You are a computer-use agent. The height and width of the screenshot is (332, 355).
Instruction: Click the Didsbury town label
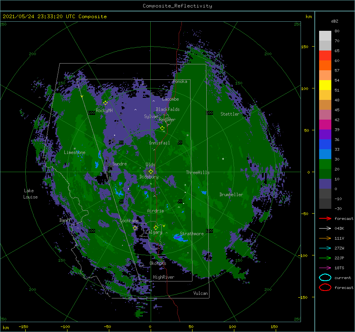(x=149, y=177)
